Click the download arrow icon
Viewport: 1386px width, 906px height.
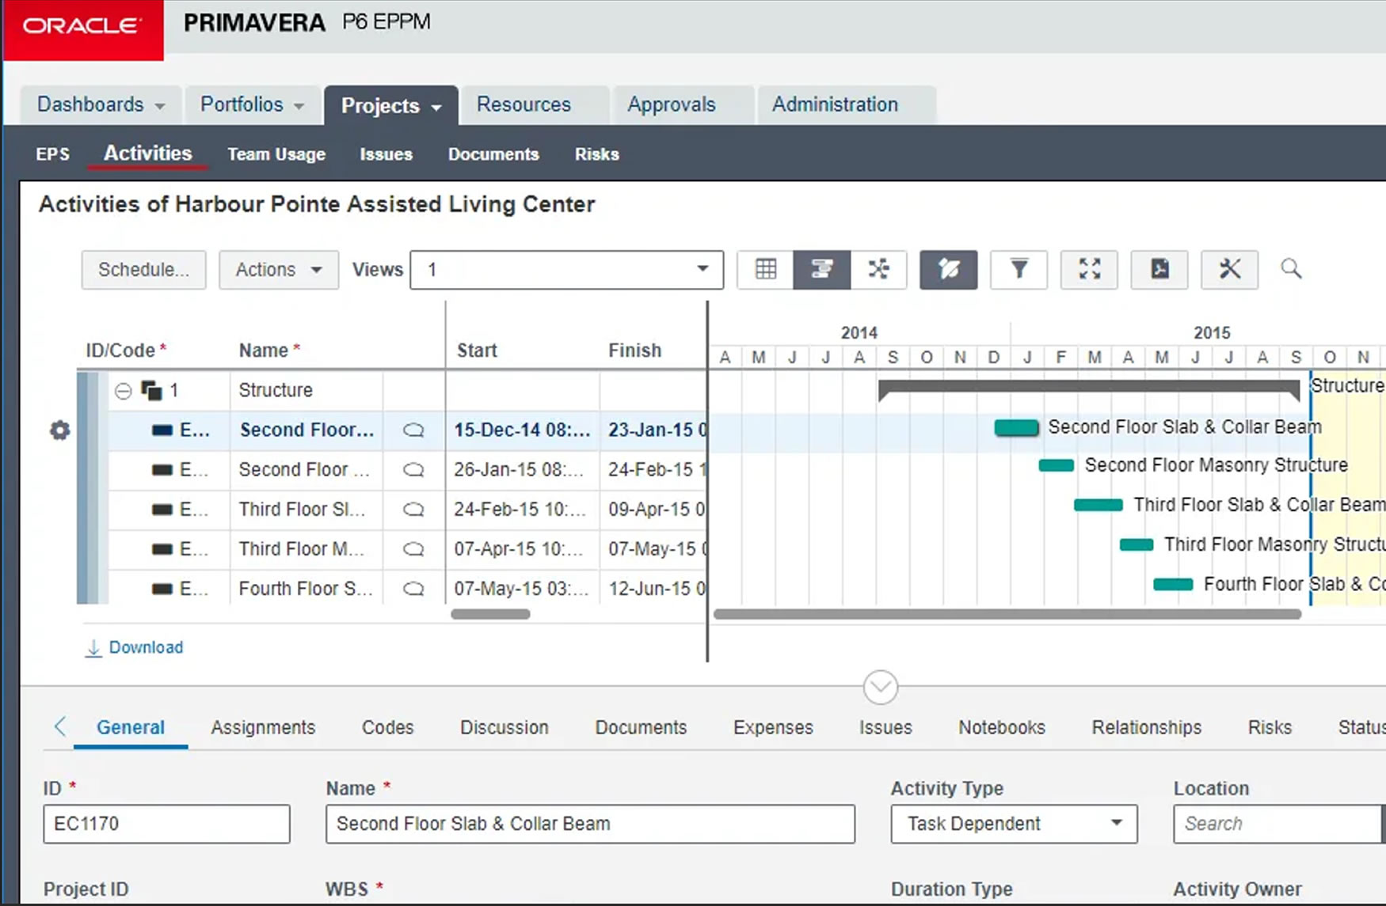pos(93,648)
